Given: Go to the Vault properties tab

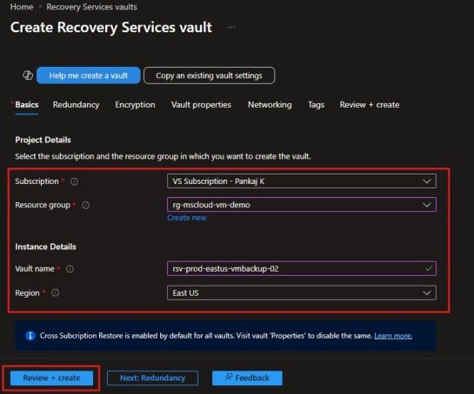Looking at the screenshot, I should click(x=201, y=105).
